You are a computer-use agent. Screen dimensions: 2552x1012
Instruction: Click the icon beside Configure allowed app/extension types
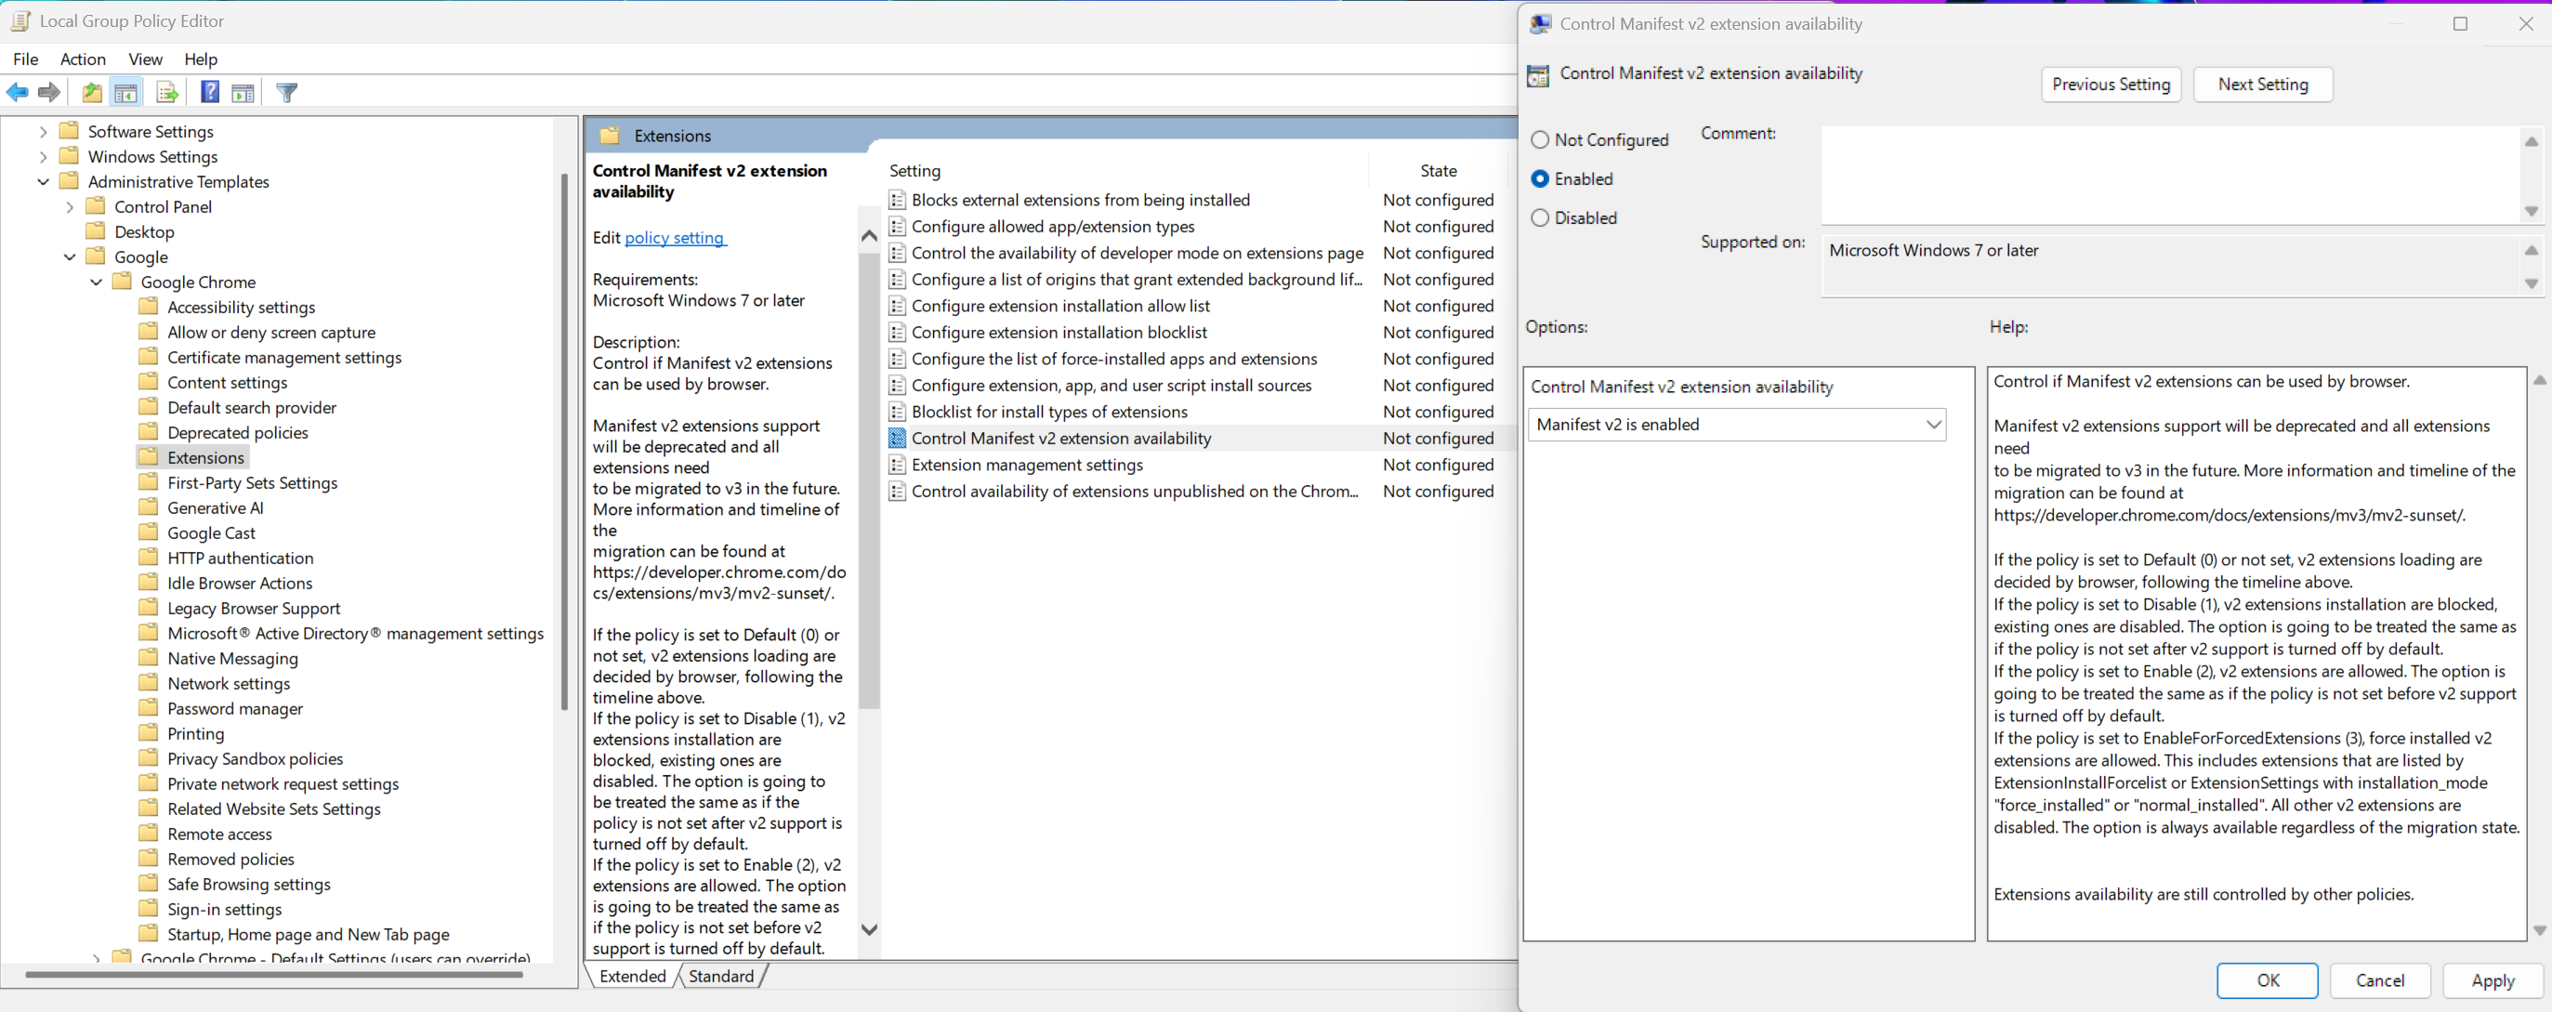(898, 227)
